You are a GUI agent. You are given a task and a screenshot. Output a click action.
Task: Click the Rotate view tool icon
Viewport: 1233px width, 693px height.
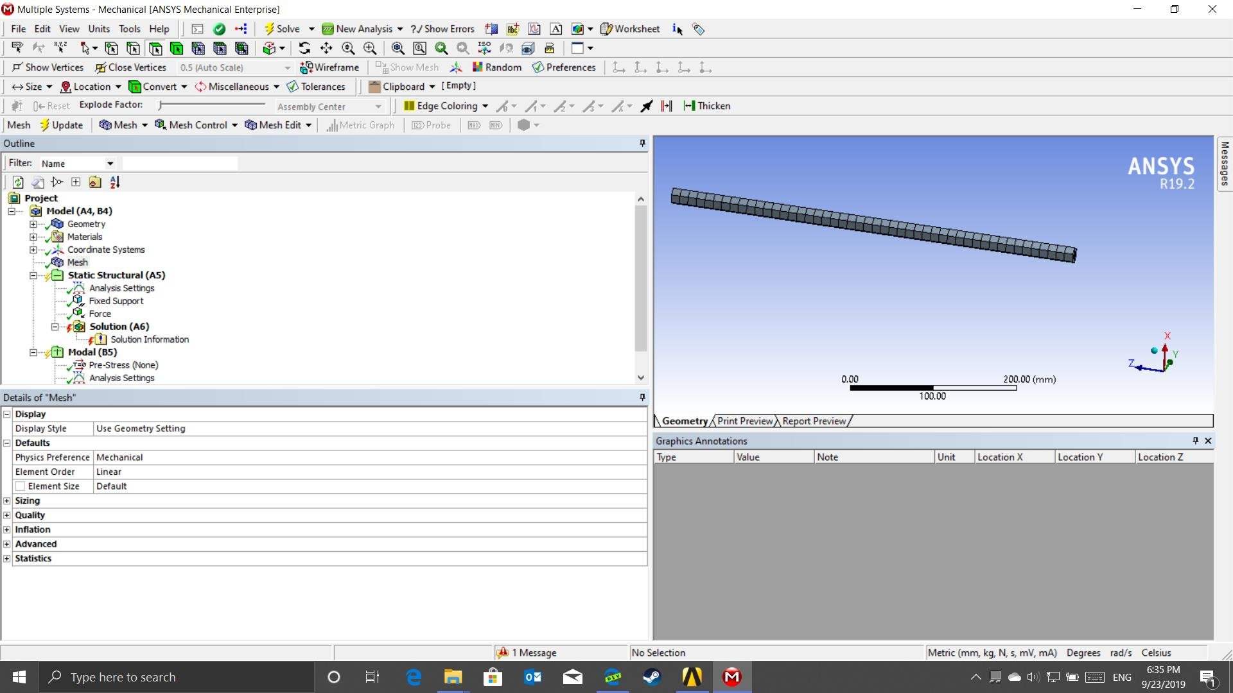pyautogui.click(x=304, y=48)
